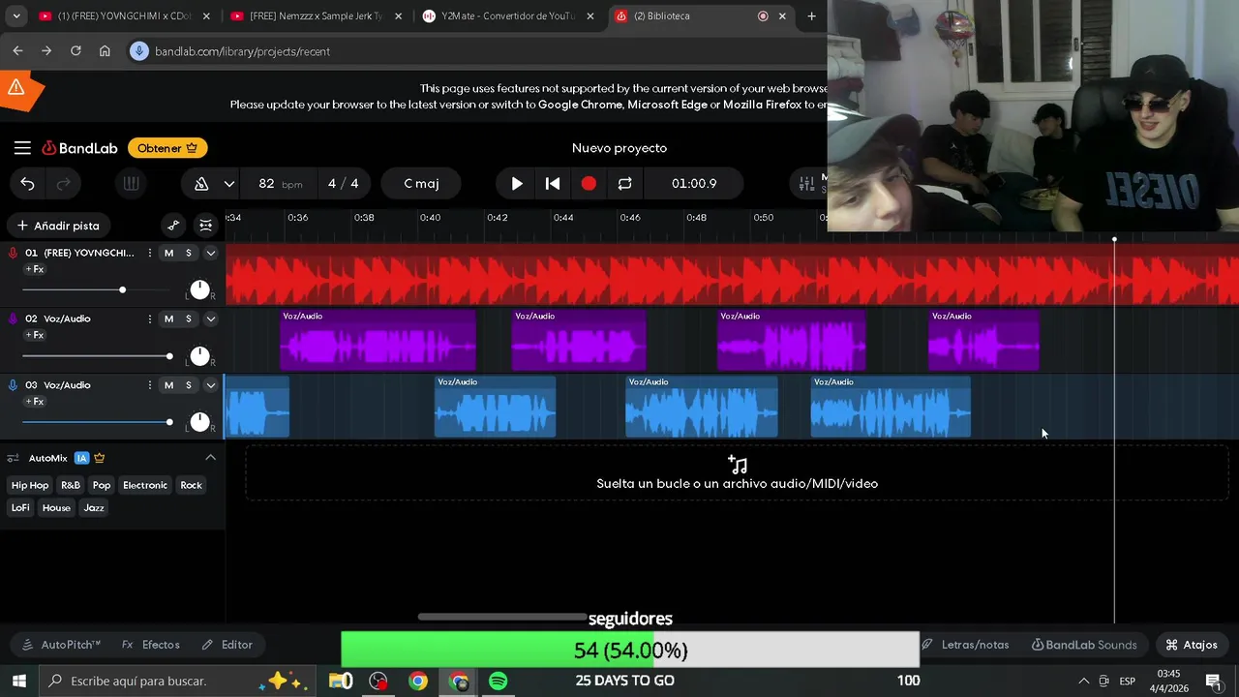The height and width of the screenshot is (697, 1239).
Task: Select R&B AutoMix genre
Action: [x=71, y=485]
